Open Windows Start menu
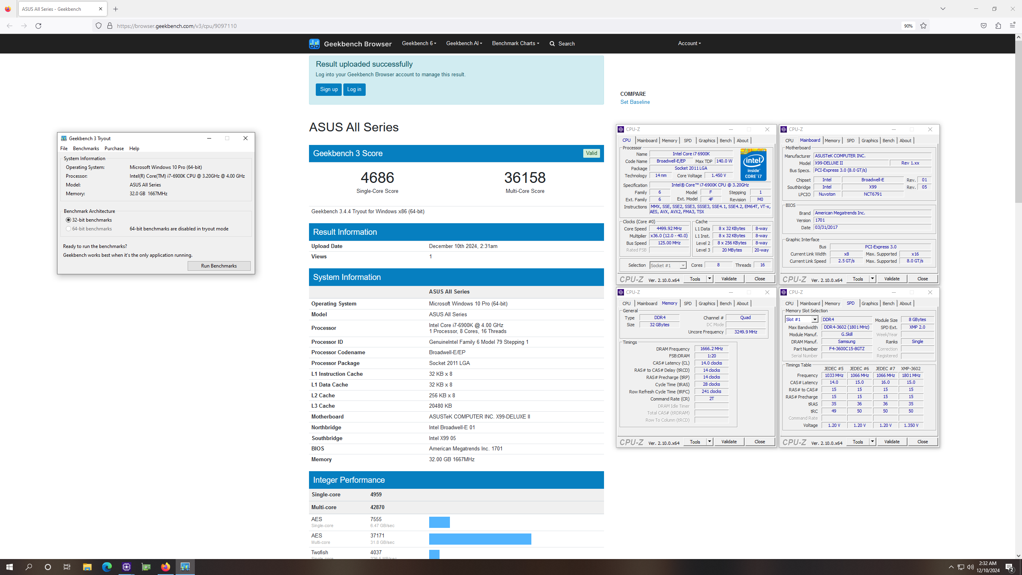 (x=10, y=567)
